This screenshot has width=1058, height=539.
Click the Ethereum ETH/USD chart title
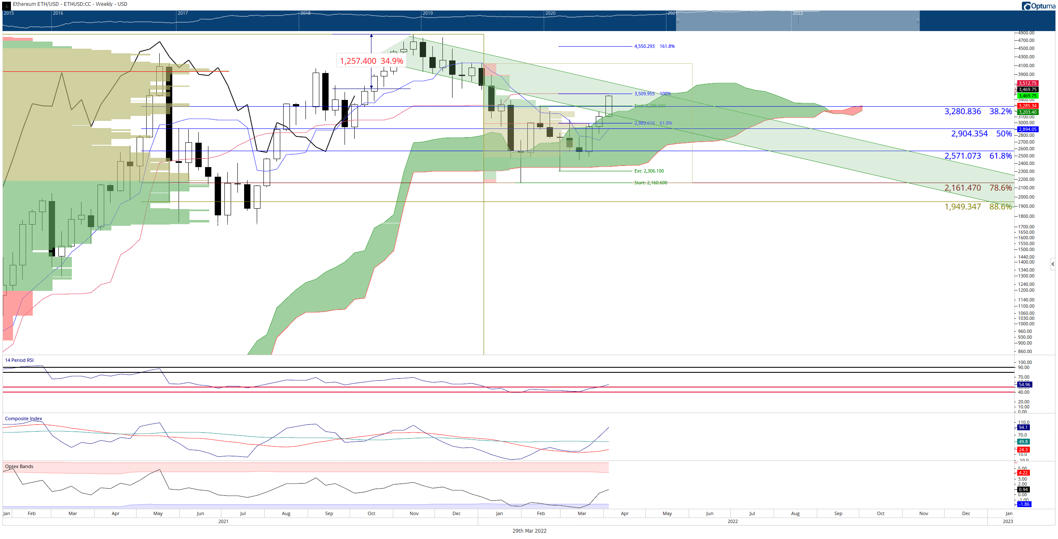point(70,4)
